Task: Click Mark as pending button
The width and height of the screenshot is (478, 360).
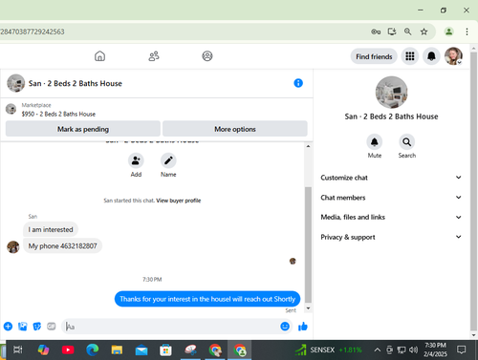Action: pyautogui.click(x=83, y=129)
